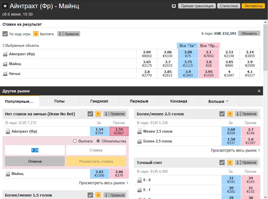The image size is (268, 199).
Task: Select blue back odds 2.08 for Айнтрахт (Фр)
Action: [188, 54]
